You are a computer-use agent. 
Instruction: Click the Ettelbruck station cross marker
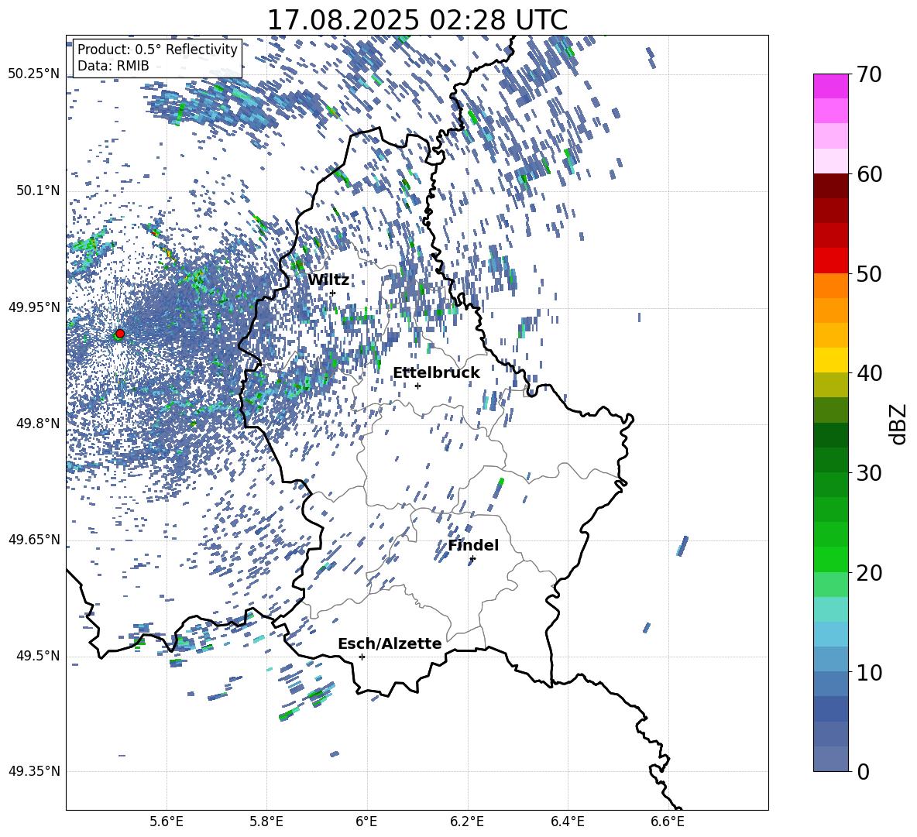point(417,386)
